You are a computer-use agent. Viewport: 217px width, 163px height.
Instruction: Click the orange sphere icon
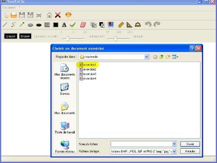click(x=68, y=15)
